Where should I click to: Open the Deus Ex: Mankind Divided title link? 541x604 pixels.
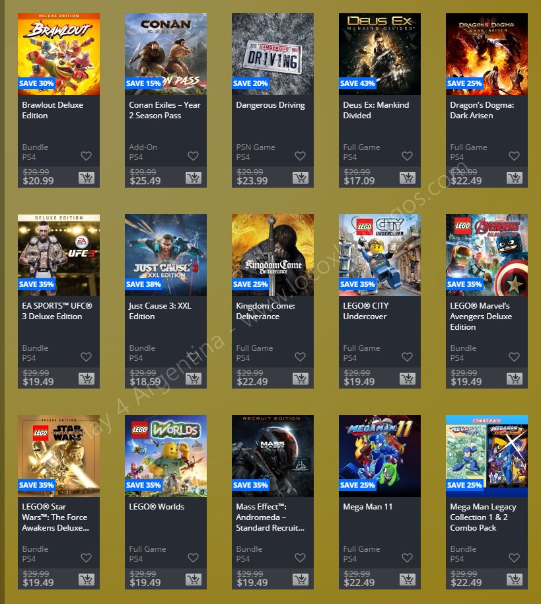click(x=376, y=110)
